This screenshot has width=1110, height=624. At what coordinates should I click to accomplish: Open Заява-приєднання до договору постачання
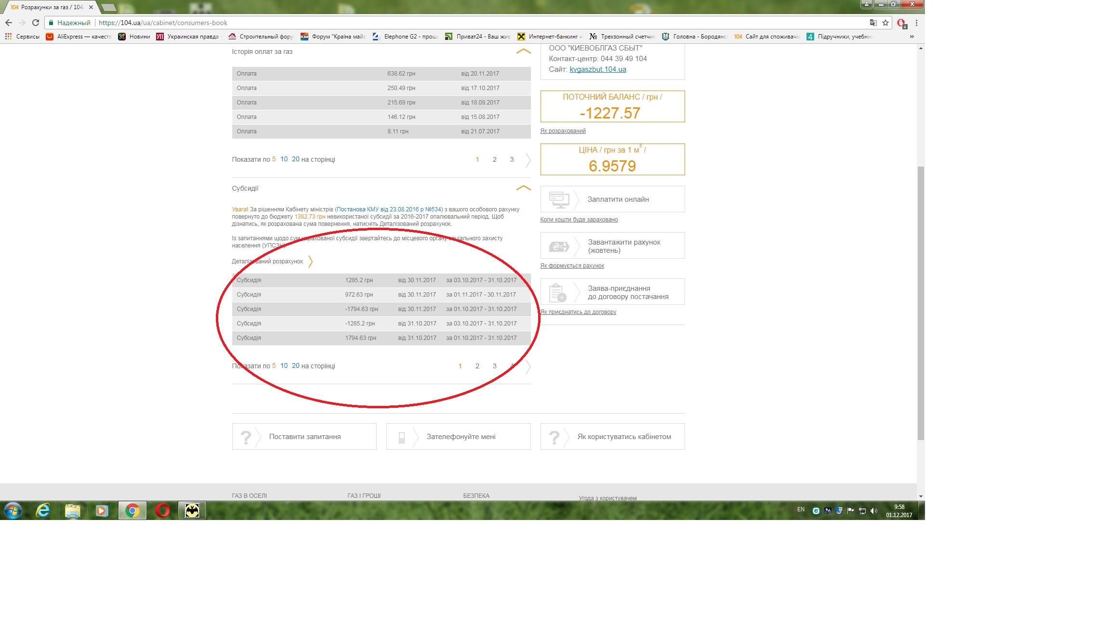click(612, 292)
